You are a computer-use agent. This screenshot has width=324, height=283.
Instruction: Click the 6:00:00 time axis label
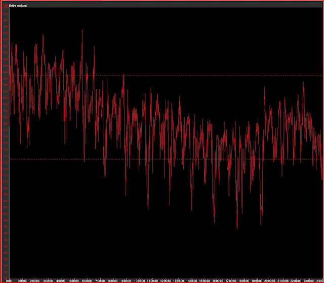87,281
